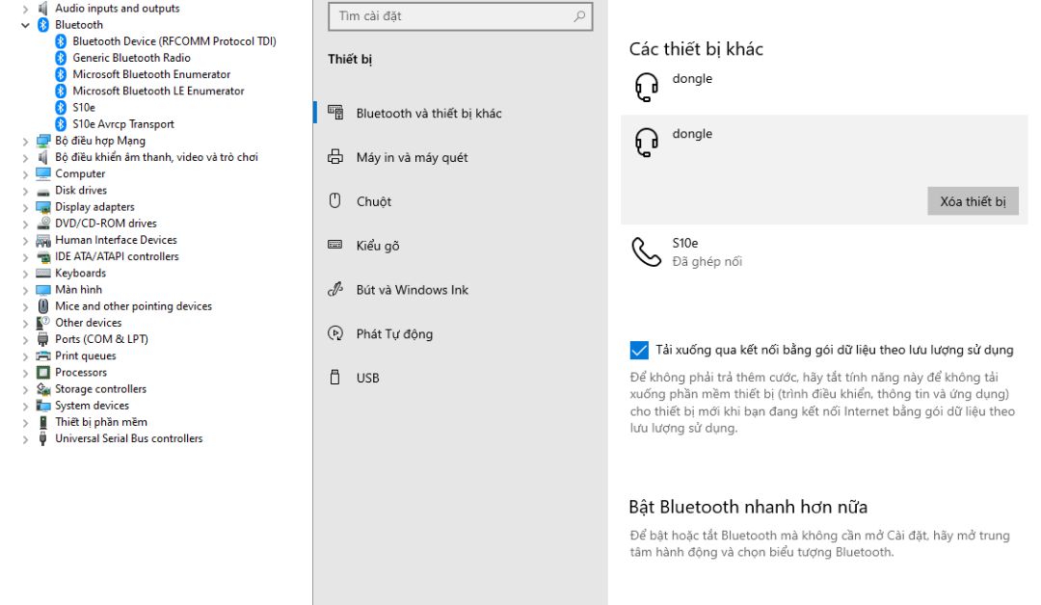Expand the Disk drives category
This screenshot has height=605, width=1041.
(x=26, y=191)
